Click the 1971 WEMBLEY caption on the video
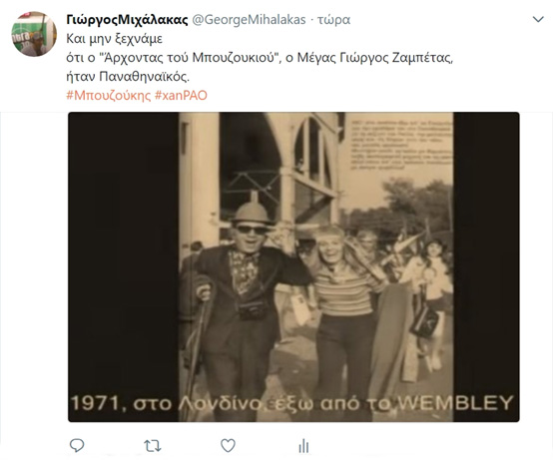The height and width of the screenshot is (460, 553). pyautogui.click(x=292, y=403)
